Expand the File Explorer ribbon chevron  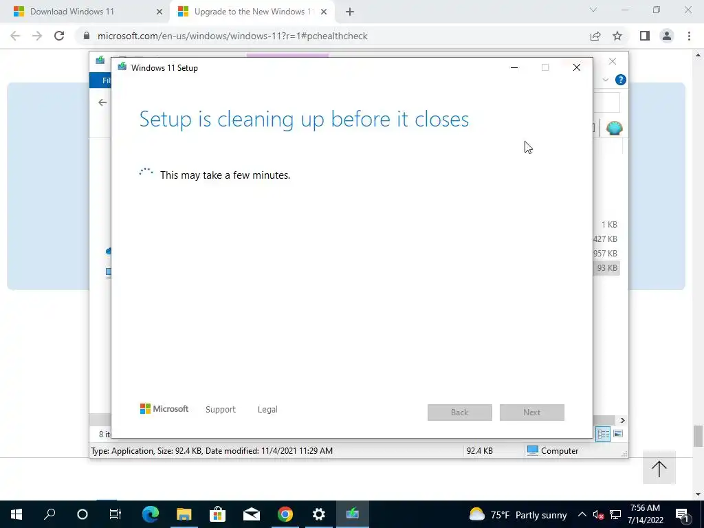(605, 80)
